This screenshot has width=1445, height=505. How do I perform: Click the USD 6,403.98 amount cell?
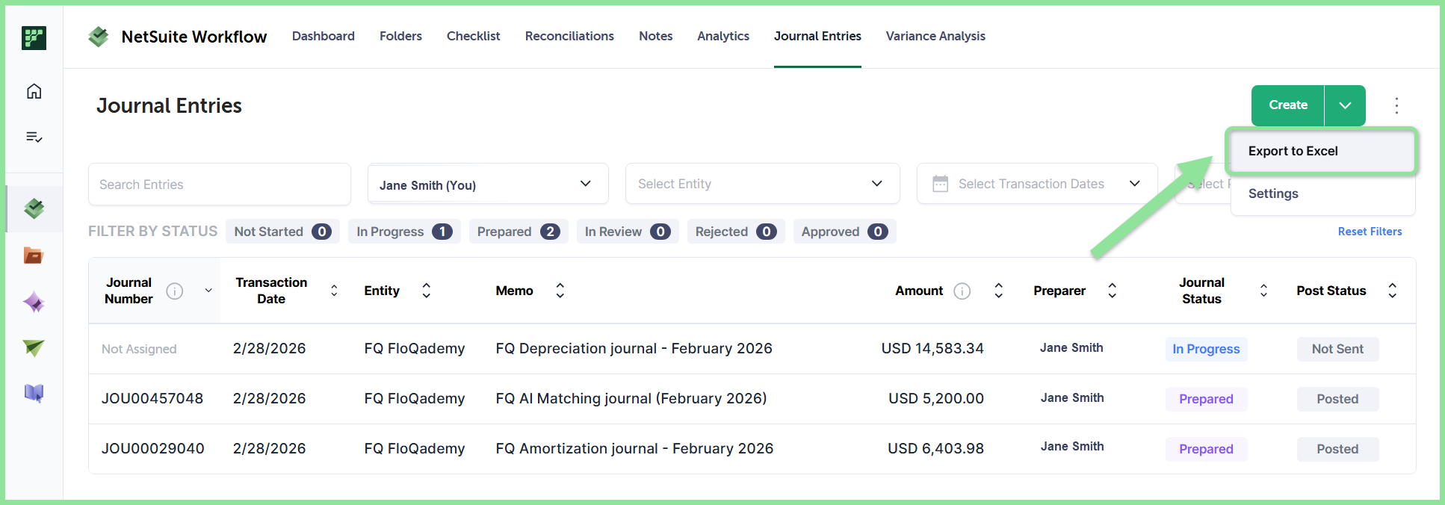(x=935, y=448)
